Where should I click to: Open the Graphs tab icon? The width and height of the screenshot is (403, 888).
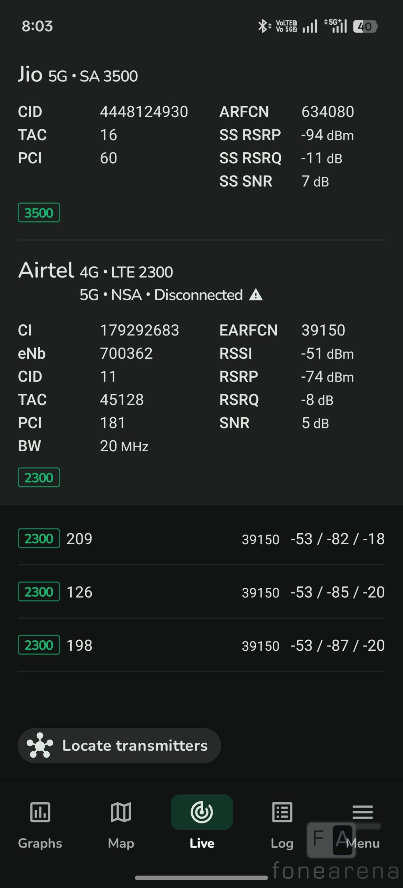(40, 812)
